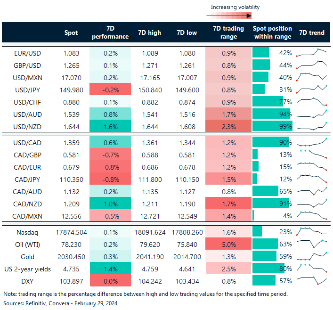Select the USD/NZD 7D trend sparkline
This screenshot has height=310, width=333.
(x=312, y=126)
